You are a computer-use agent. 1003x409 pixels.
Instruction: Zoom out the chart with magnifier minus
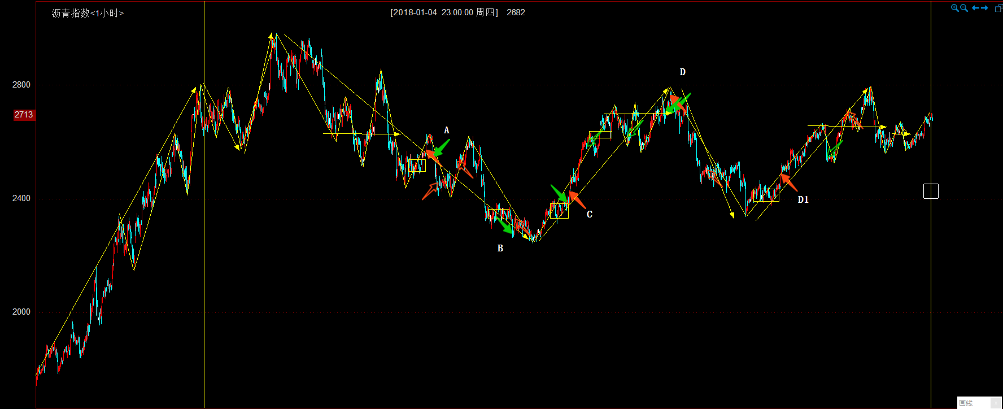[x=964, y=8]
